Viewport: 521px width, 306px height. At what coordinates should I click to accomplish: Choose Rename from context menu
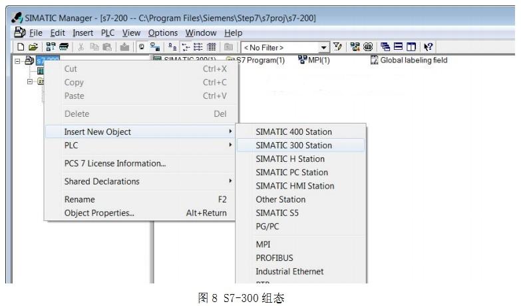coord(140,199)
